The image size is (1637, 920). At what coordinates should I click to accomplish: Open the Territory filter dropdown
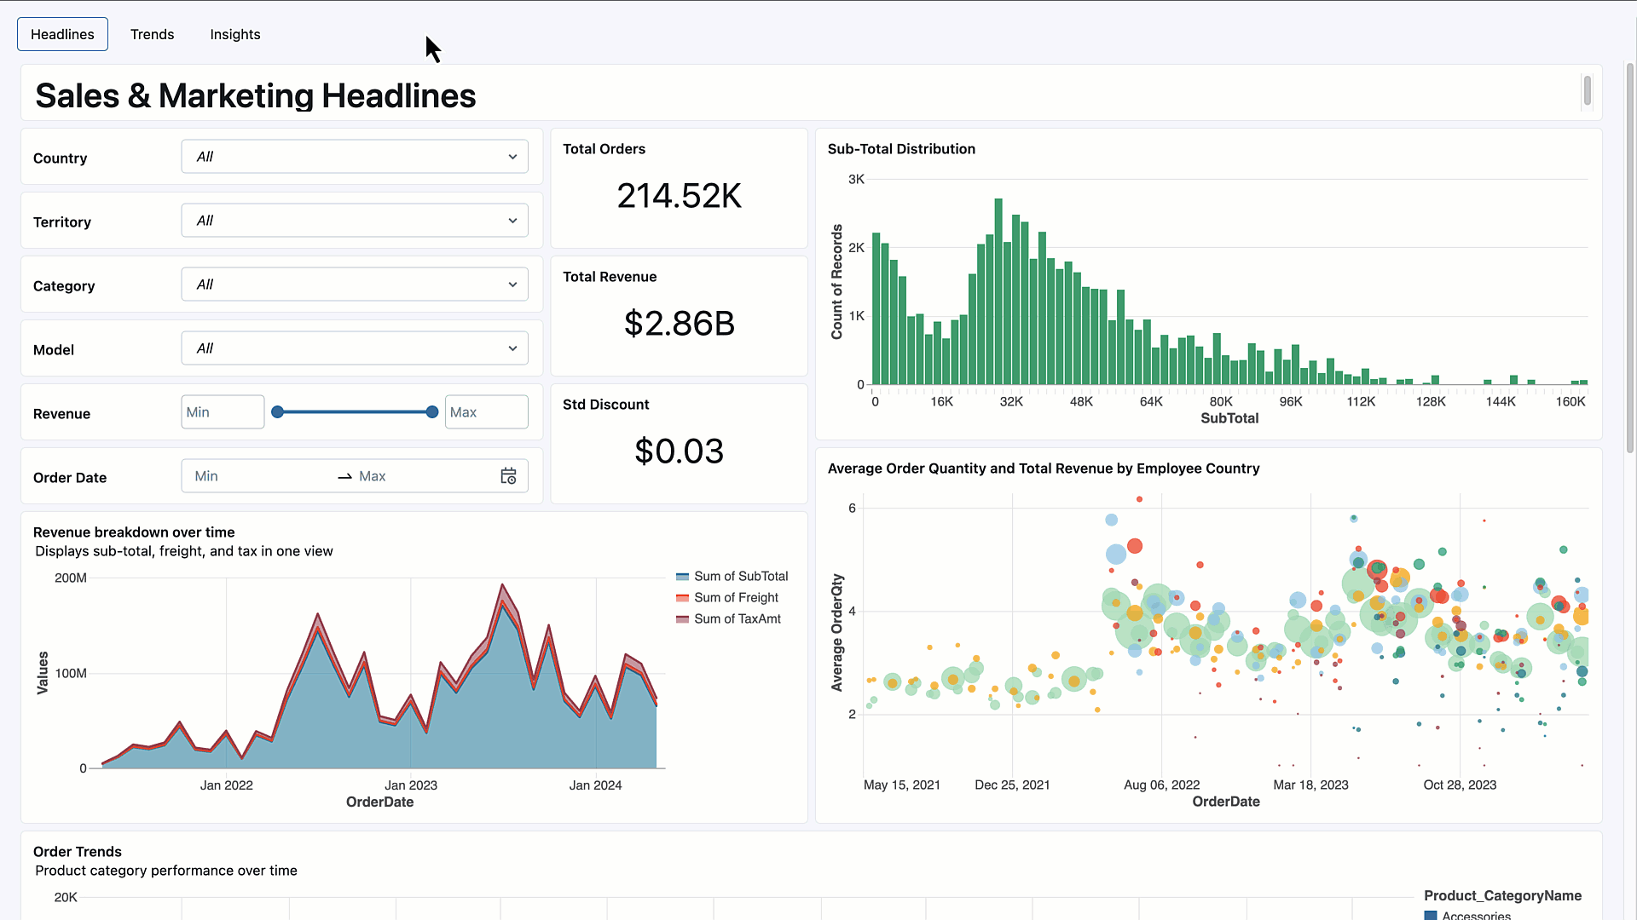point(355,221)
